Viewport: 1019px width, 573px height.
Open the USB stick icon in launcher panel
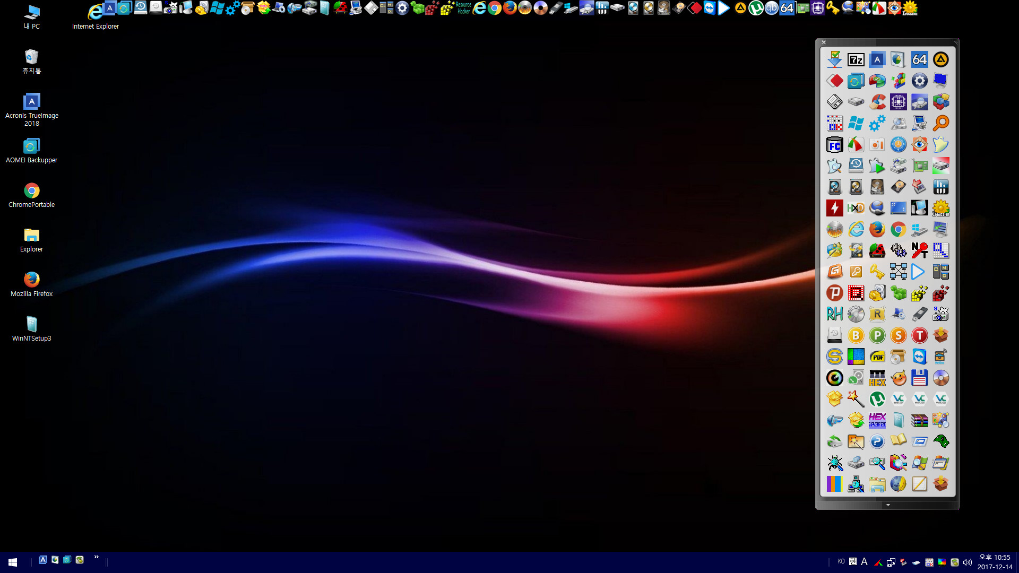[x=920, y=314]
